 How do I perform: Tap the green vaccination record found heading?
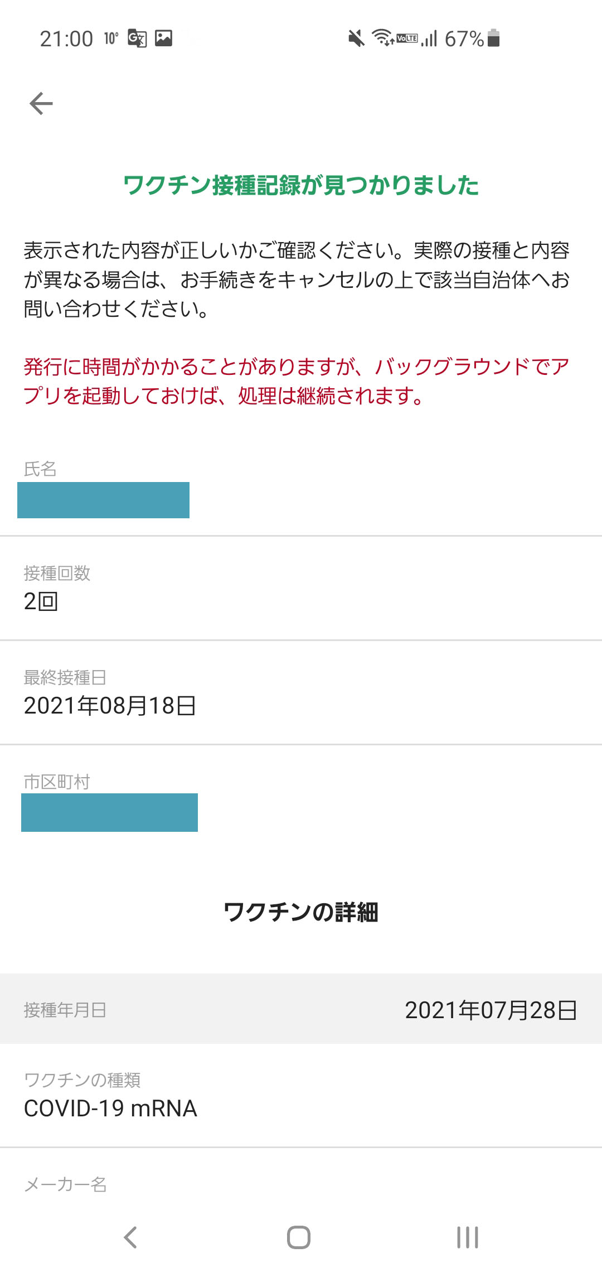301,185
